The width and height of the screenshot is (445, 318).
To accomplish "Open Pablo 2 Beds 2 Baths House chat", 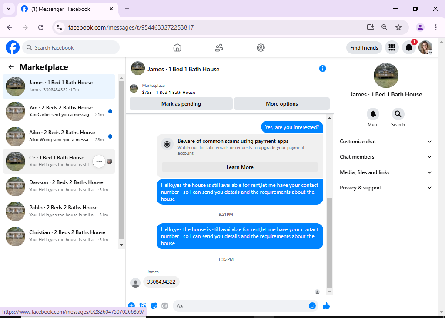I will 59,211.
